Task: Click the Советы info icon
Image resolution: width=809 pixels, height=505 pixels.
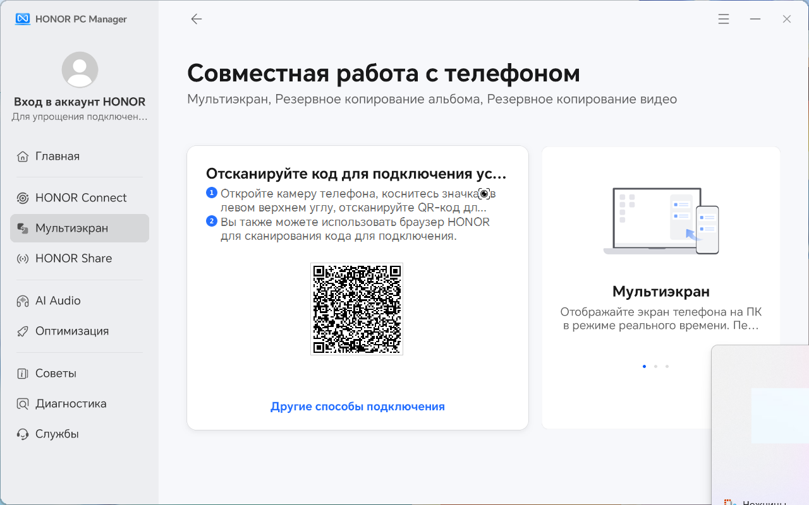Action: click(23, 374)
